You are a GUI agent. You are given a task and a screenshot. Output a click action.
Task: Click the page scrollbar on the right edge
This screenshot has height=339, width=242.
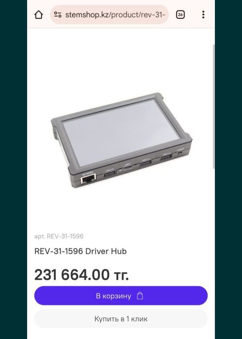click(214, 107)
